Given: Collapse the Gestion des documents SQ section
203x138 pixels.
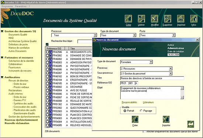Looking at the screenshot, I should pos(2,31).
